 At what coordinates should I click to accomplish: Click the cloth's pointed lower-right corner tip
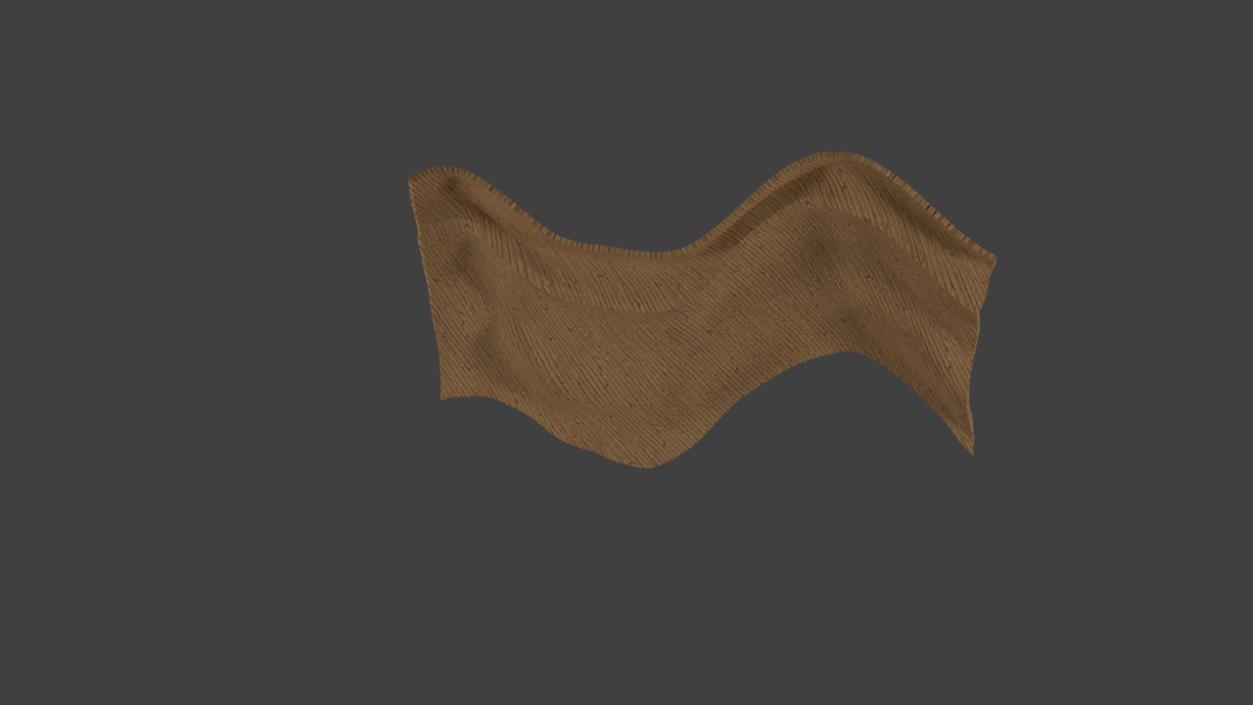[x=971, y=451]
